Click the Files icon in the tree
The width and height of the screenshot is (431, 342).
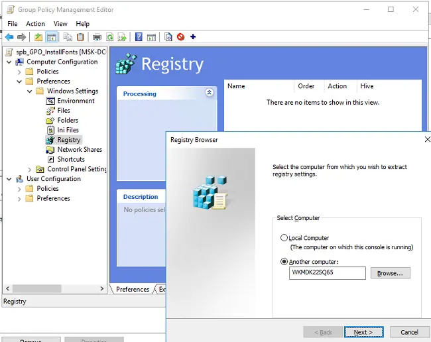coord(50,111)
